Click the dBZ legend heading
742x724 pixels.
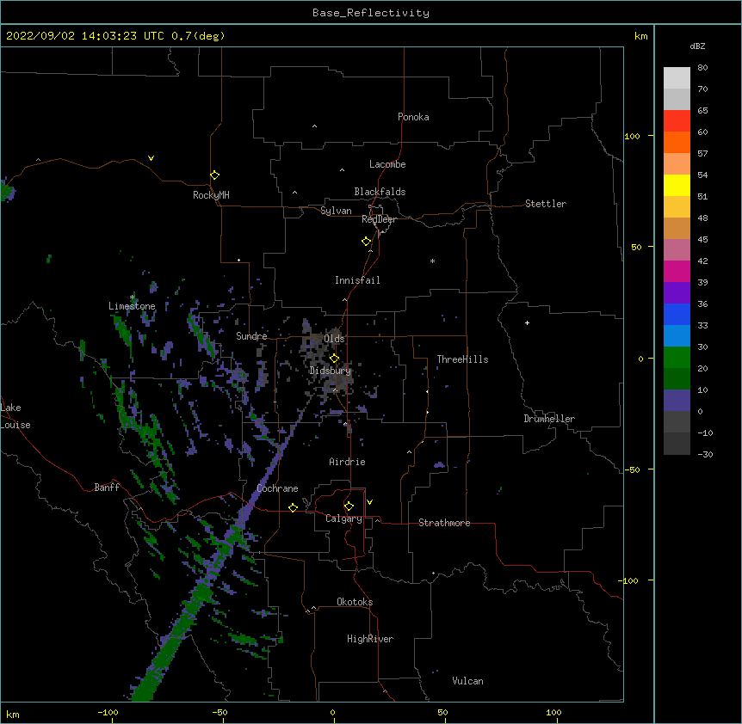(697, 46)
